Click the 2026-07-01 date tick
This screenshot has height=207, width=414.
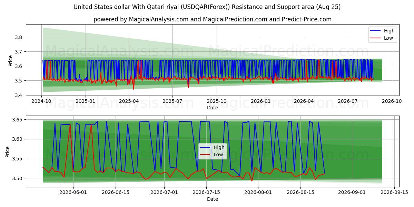point(164,193)
